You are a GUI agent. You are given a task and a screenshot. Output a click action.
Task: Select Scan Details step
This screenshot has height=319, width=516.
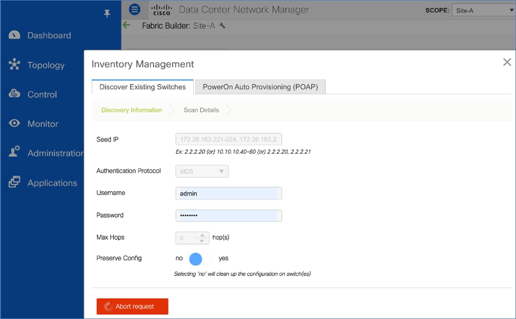click(x=201, y=110)
